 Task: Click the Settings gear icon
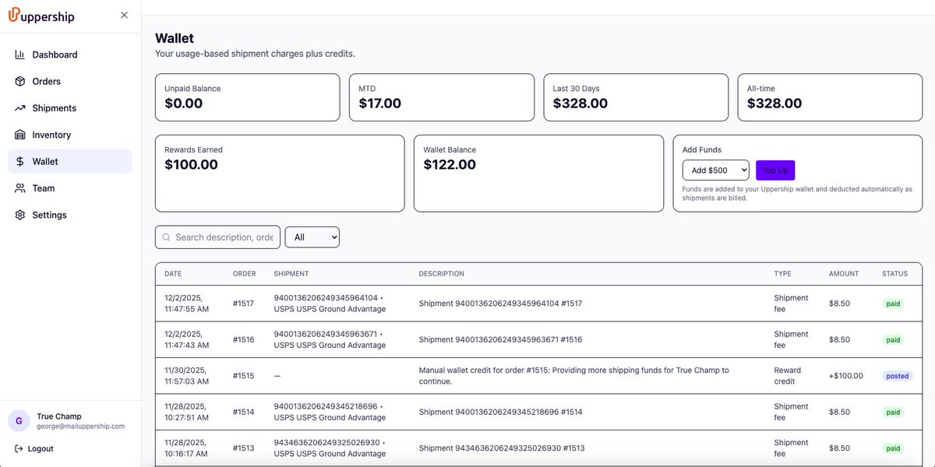[x=20, y=215]
